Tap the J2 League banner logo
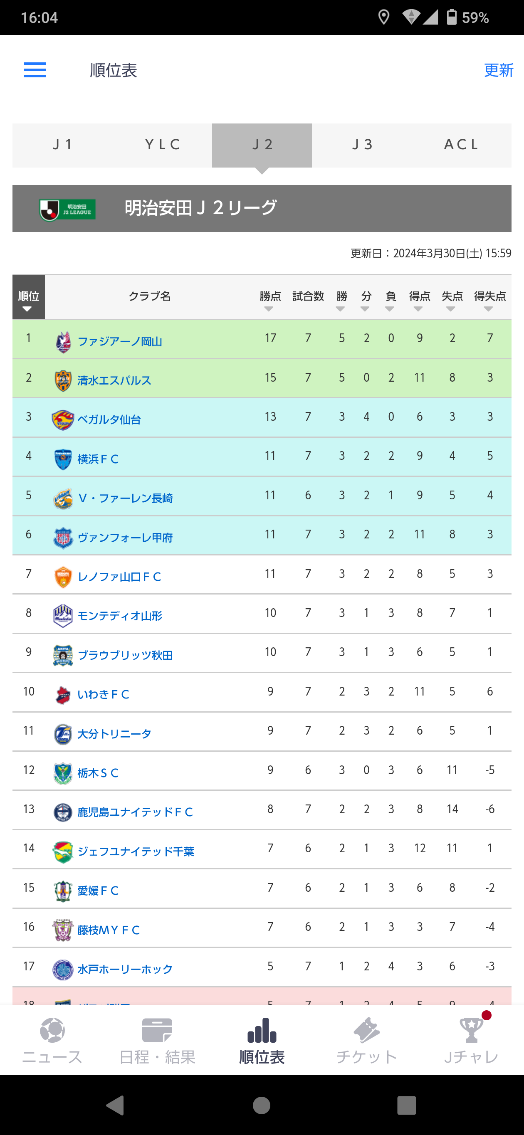Screen dimensions: 524x1135 pos(67,210)
